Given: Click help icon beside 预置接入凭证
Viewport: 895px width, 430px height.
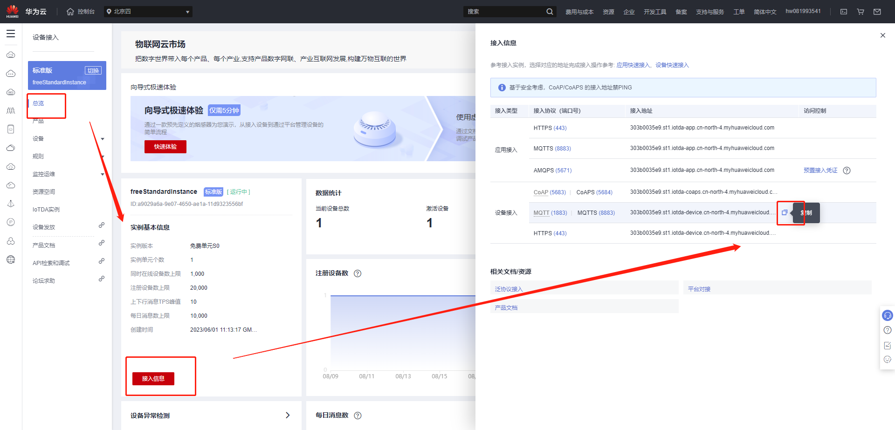Looking at the screenshot, I should (x=847, y=171).
